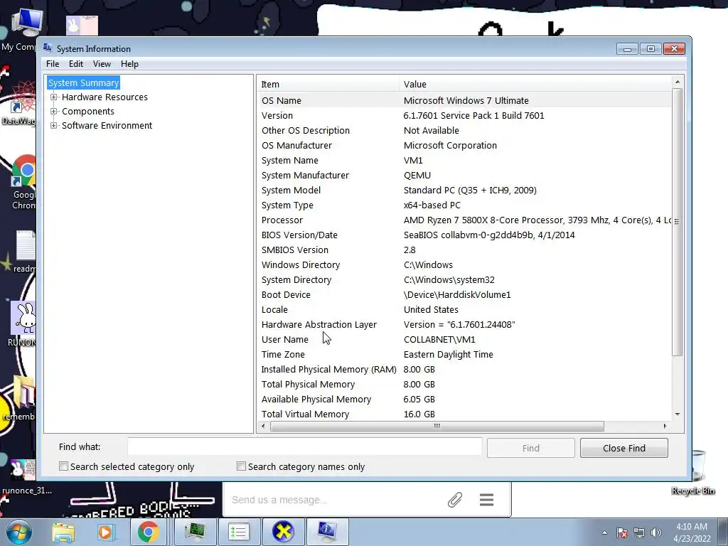
Task: Open the Help menu
Action: point(129,64)
